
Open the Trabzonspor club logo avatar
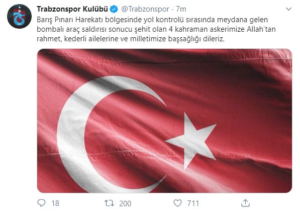click(x=19, y=17)
